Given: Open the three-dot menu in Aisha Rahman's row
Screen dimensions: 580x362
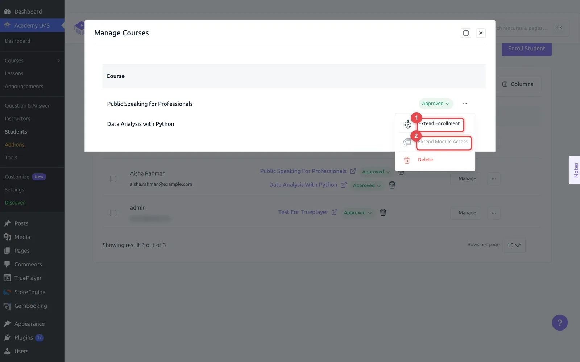Looking at the screenshot, I should [494, 179].
